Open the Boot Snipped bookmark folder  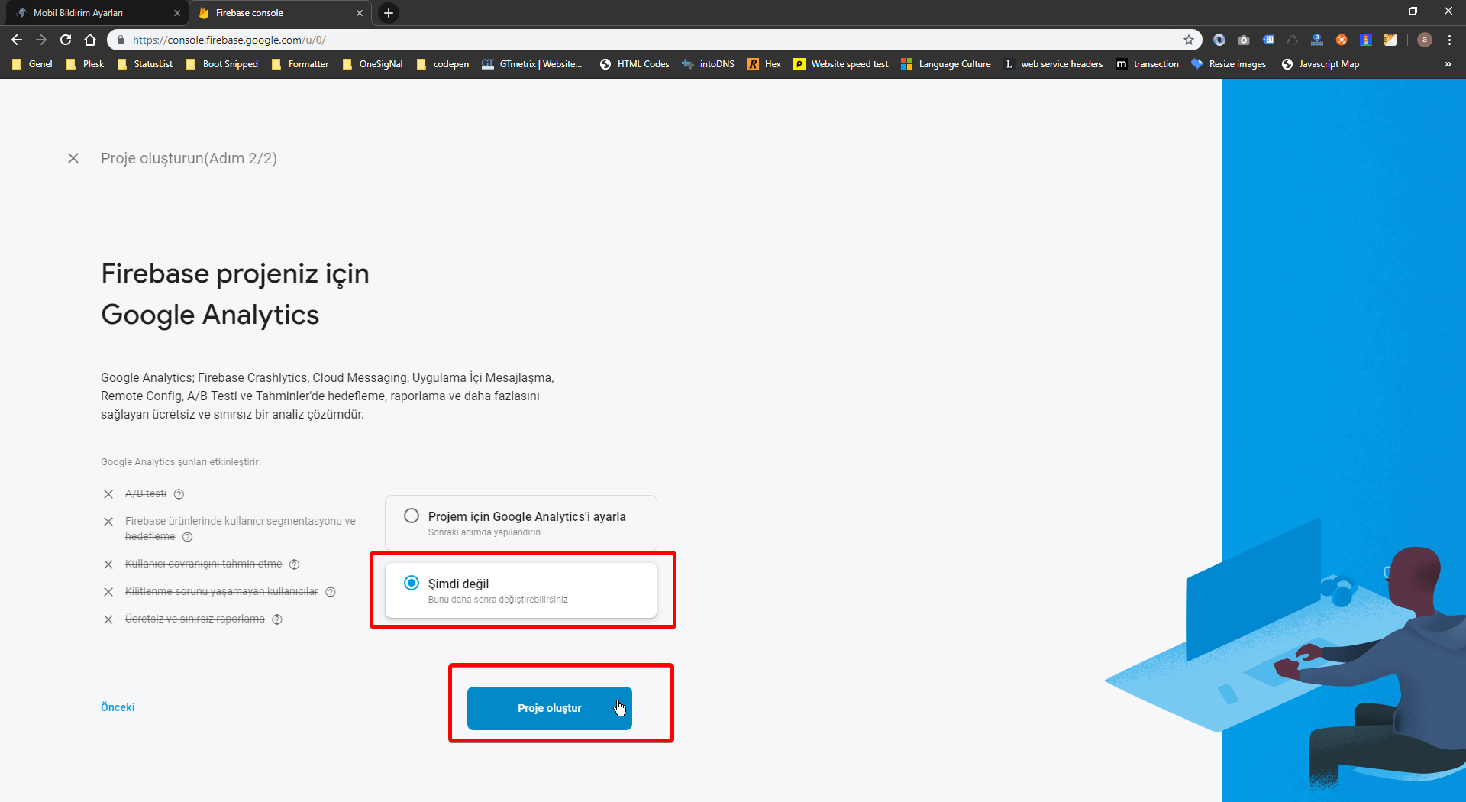coord(222,64)
